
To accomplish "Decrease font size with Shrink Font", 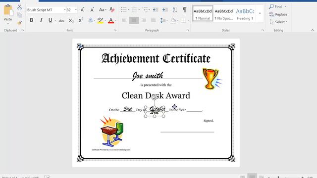I will (x=92, y=10).
